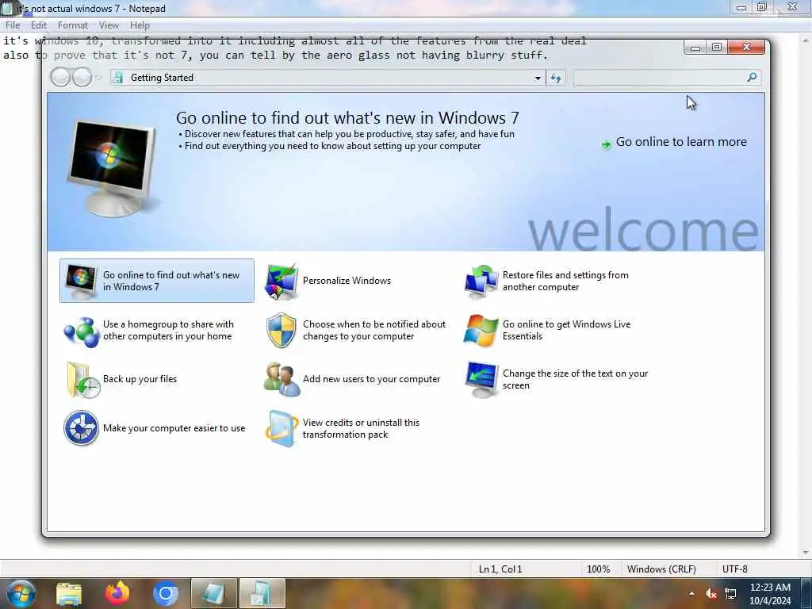Viewport: 812px width, 609px height.
Task: Open Notepad Format menu
Action: click(72, 25)
